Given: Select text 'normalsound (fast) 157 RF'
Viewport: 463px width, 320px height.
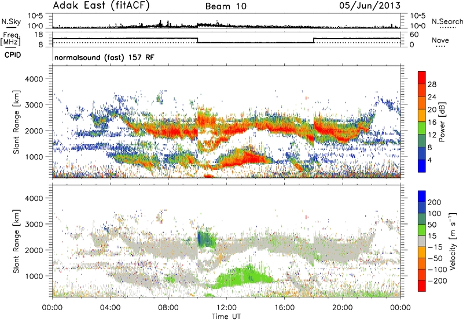Looking at the screenshot, I should pyautogui.click(x=104, y=57).
